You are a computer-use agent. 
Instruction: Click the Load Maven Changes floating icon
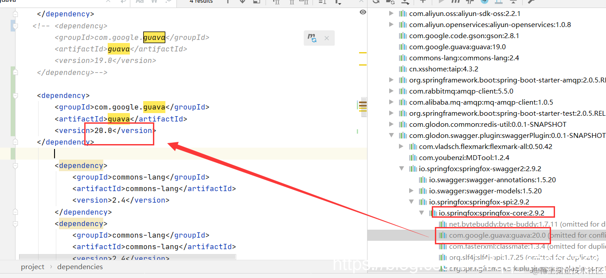pos(312,38)
